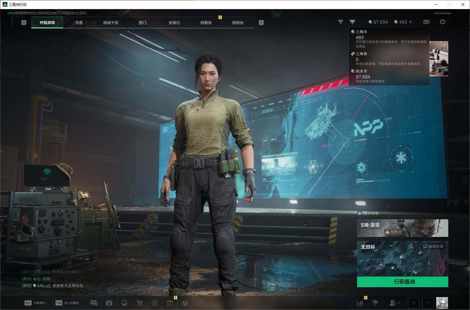
Task: Open the star crate icon
Action: tap(109, 303)
